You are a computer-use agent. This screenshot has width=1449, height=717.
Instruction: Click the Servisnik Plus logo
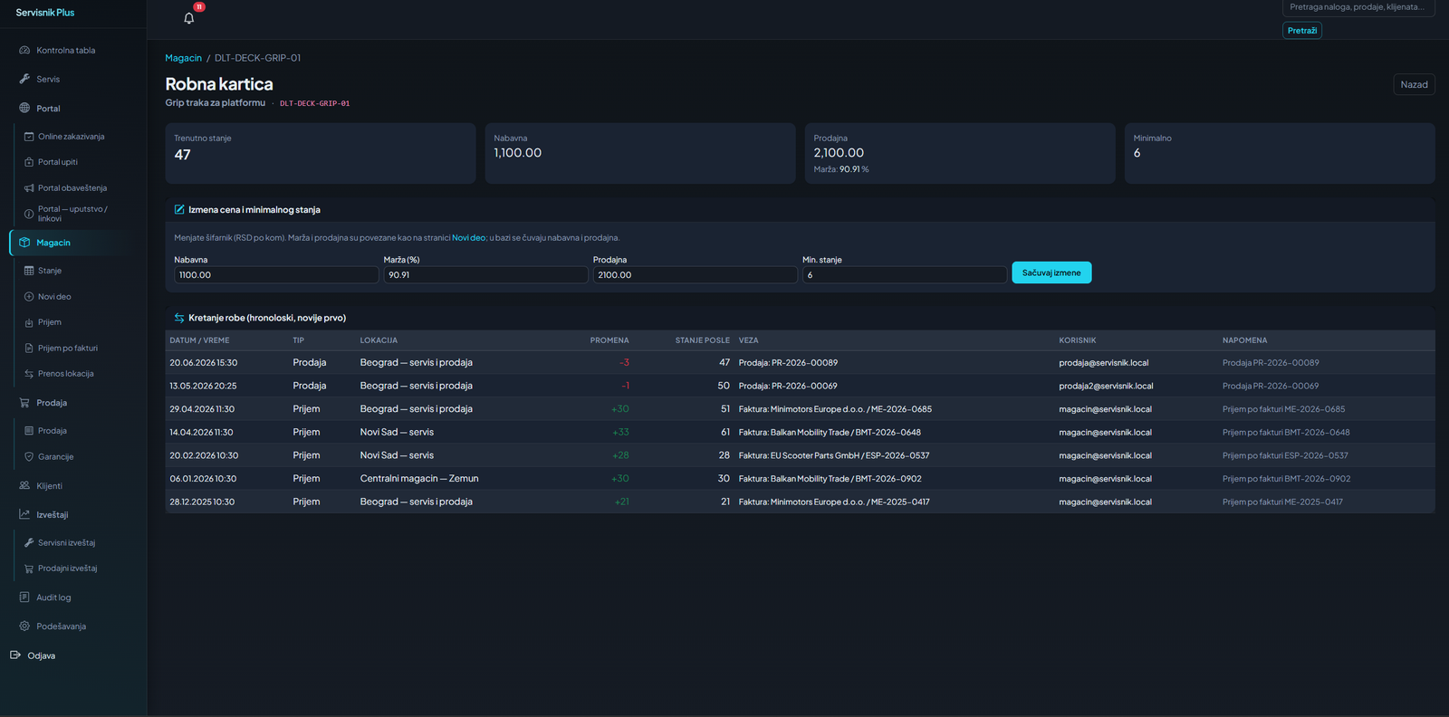(45, 13)
